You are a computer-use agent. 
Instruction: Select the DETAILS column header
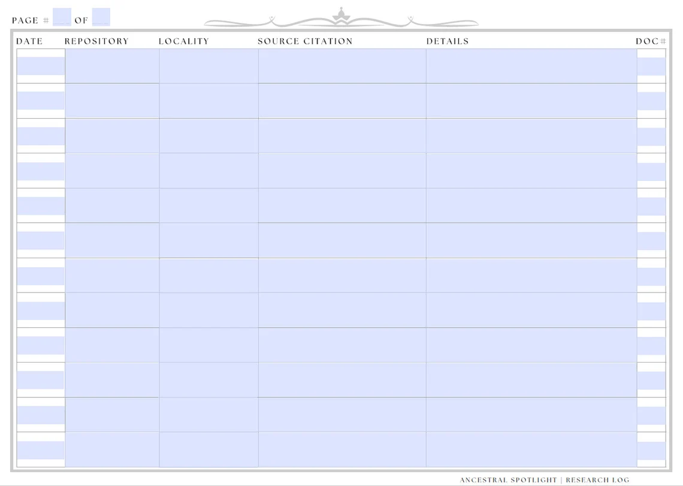[x=448, y=41]
